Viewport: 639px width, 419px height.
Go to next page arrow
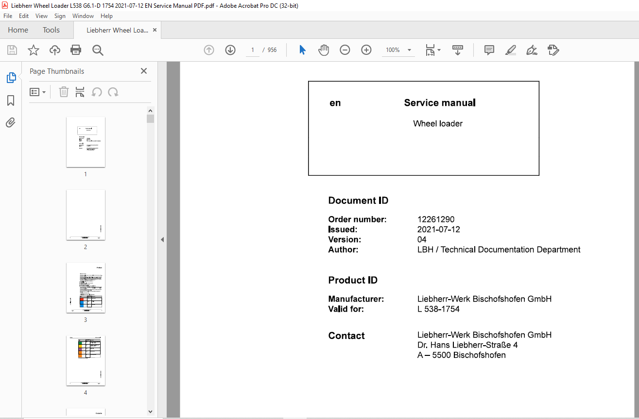click(x=230, y=50)
